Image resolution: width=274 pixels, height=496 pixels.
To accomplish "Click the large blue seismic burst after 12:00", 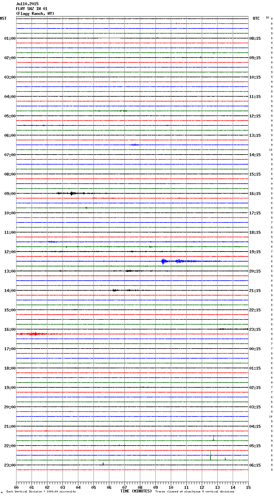I will [164, 261].
